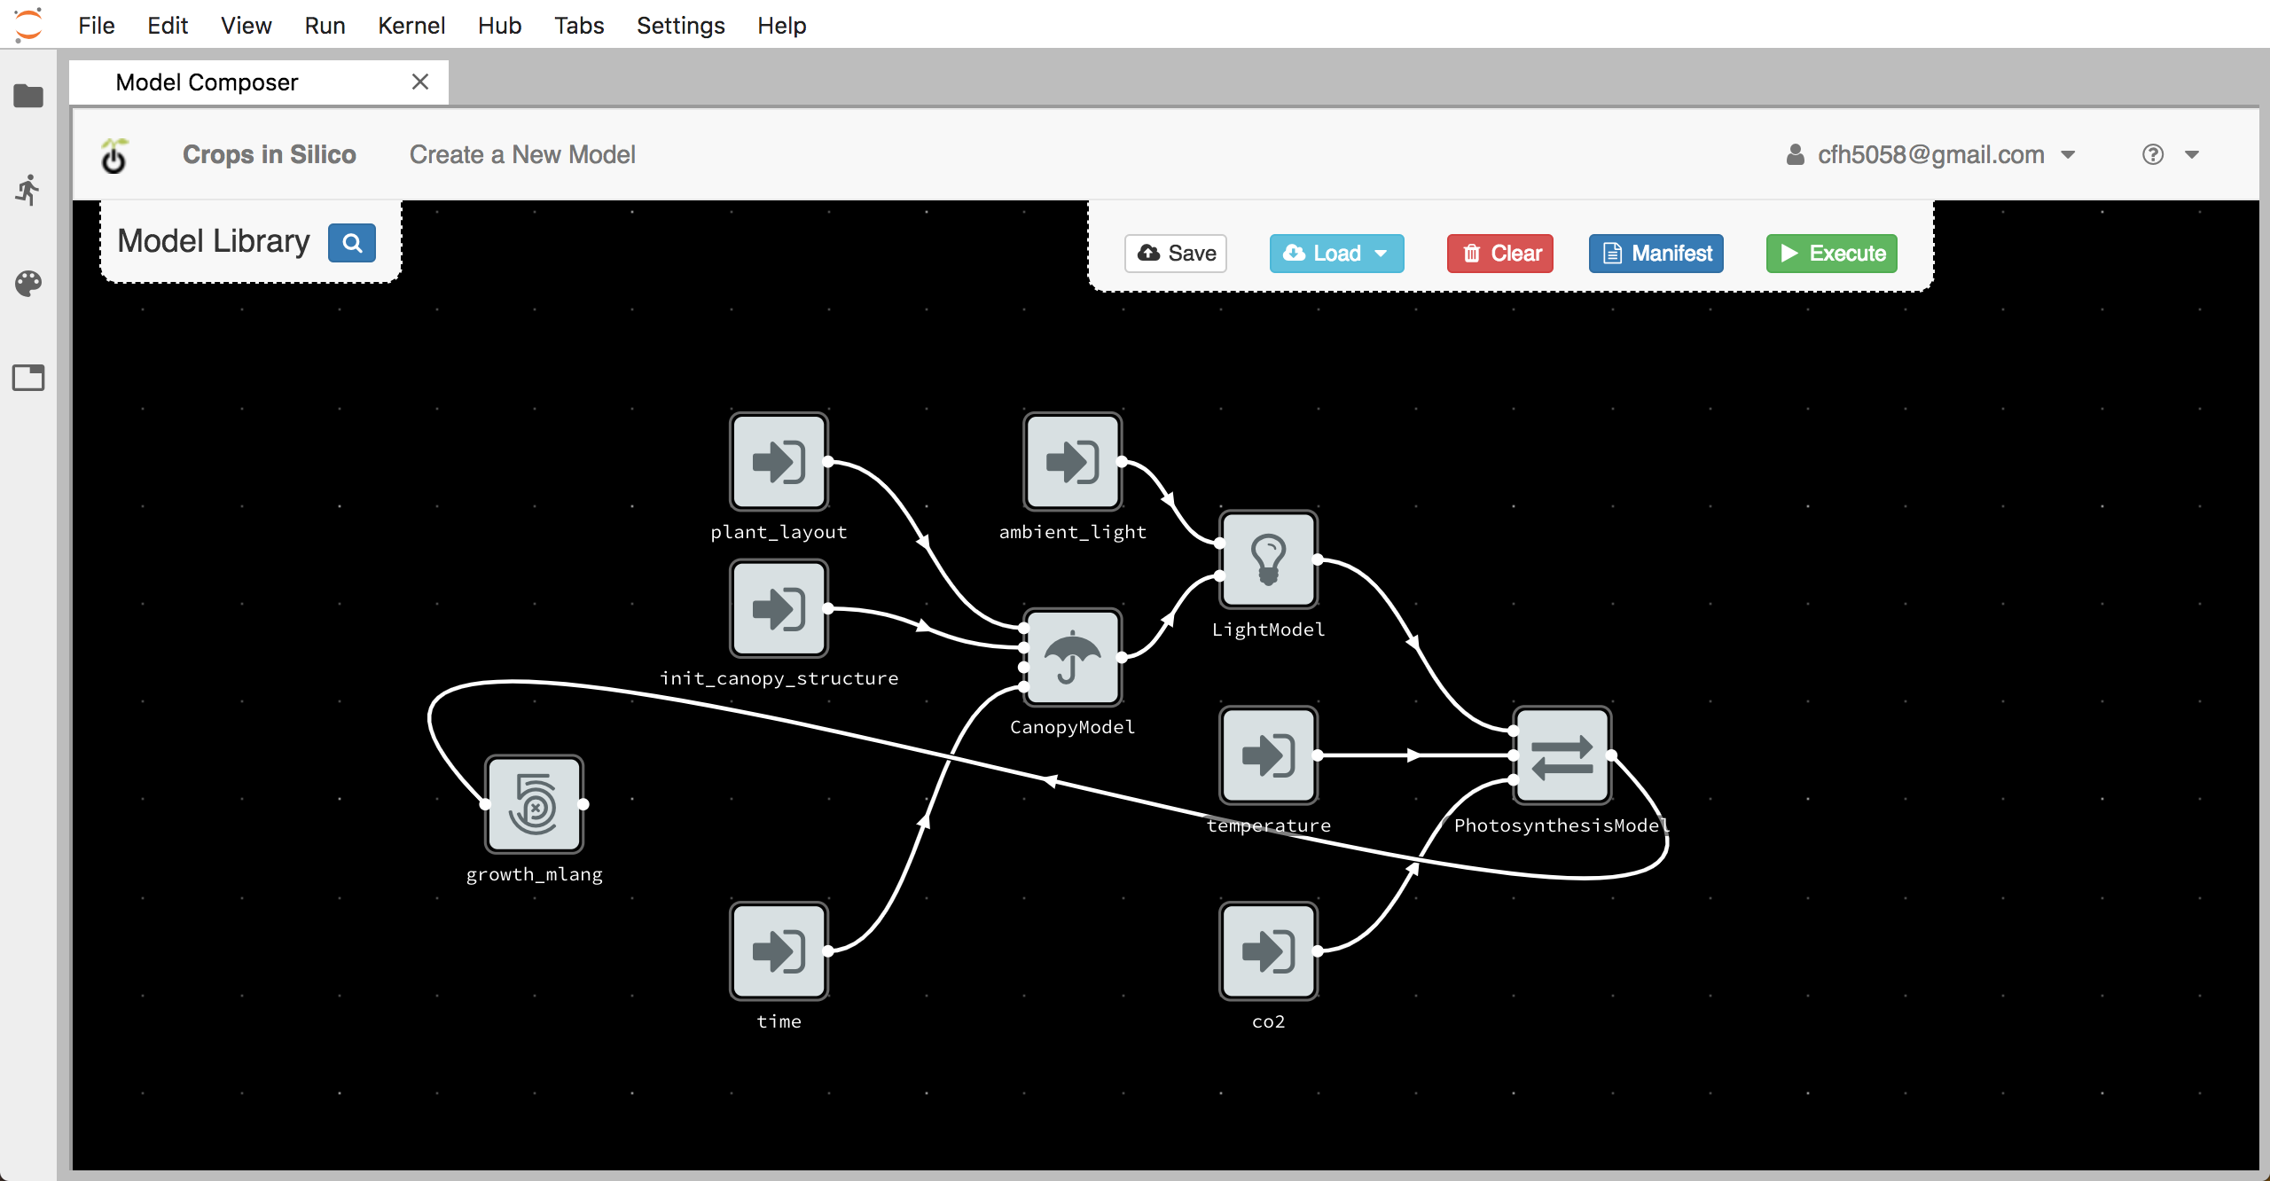Select the Crops in Silico tab

[x=267, y=154]
